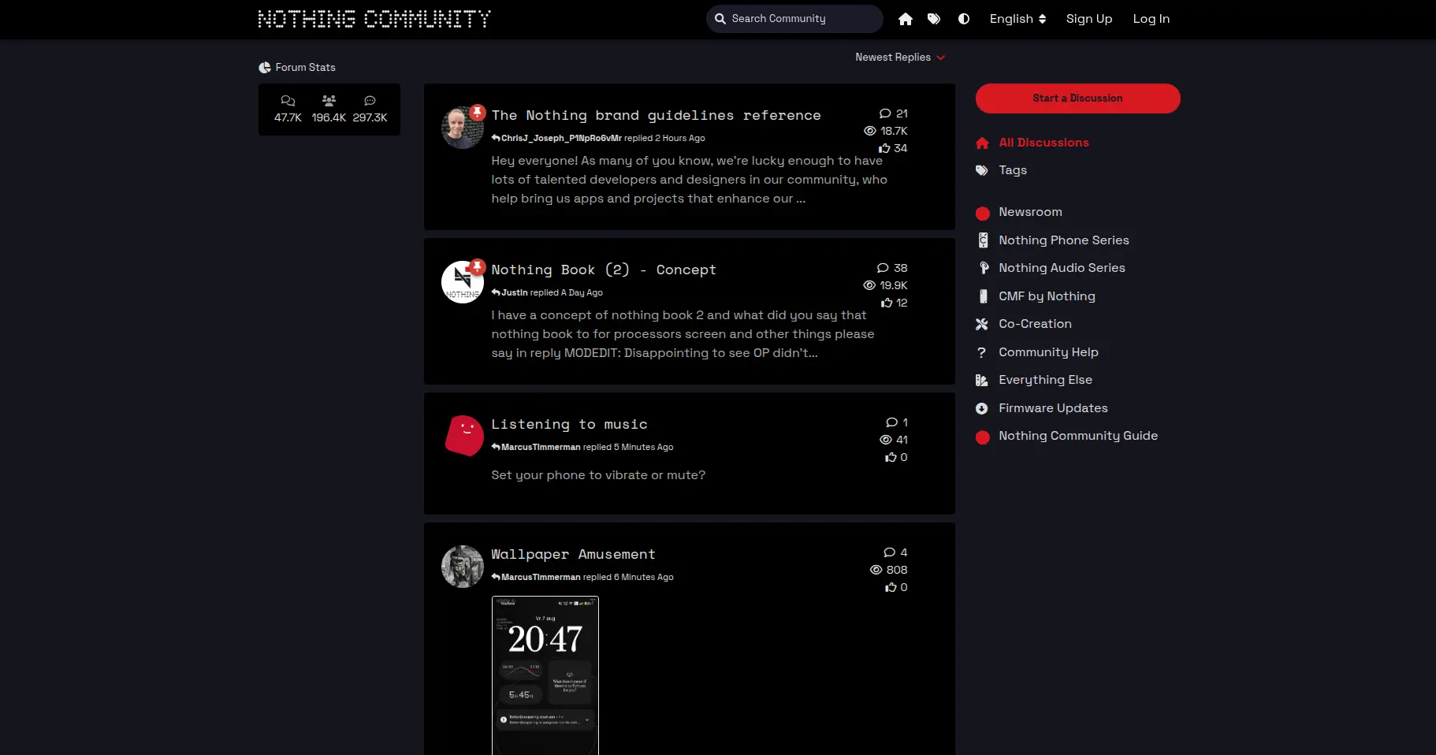Screen dimensions: 1436x755
Task: Select All Discussions in the sidebar
Action: tap(1044, 143)
